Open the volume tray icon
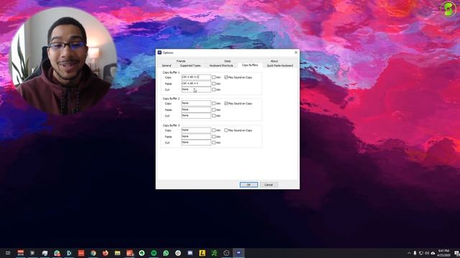 pos(427,253)
